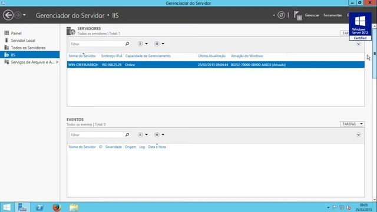Open Eventos saved queries icon
The height and width of the screenshot is (212, 377).
pyautogui.click(x=157, y=135)
